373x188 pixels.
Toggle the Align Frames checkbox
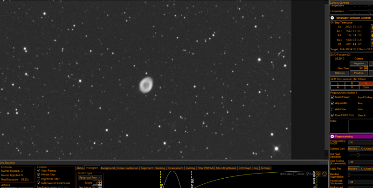pyautogui.click(x=39, y=171)
